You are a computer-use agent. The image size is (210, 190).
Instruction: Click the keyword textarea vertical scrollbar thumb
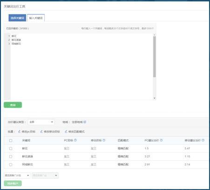click(155, 57)
